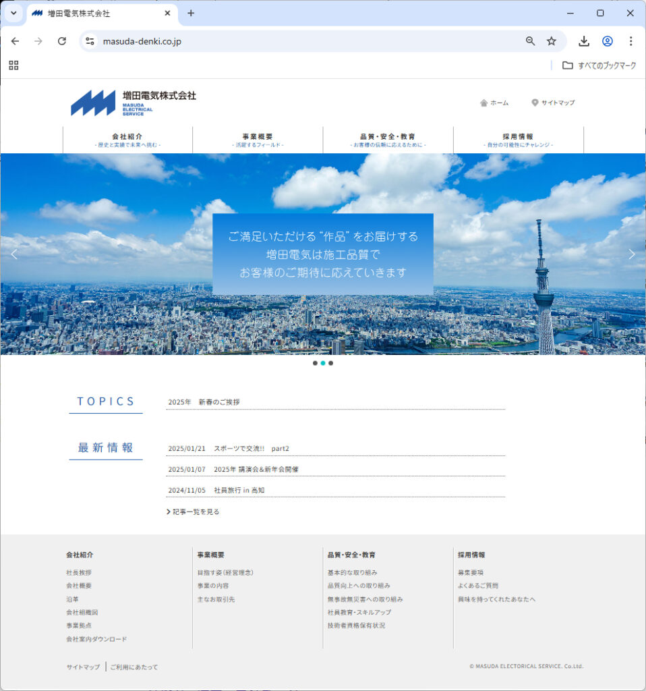Select the 増田電気株式会社 browser tab
Screen dimensions: 646x691
[101, 13]
